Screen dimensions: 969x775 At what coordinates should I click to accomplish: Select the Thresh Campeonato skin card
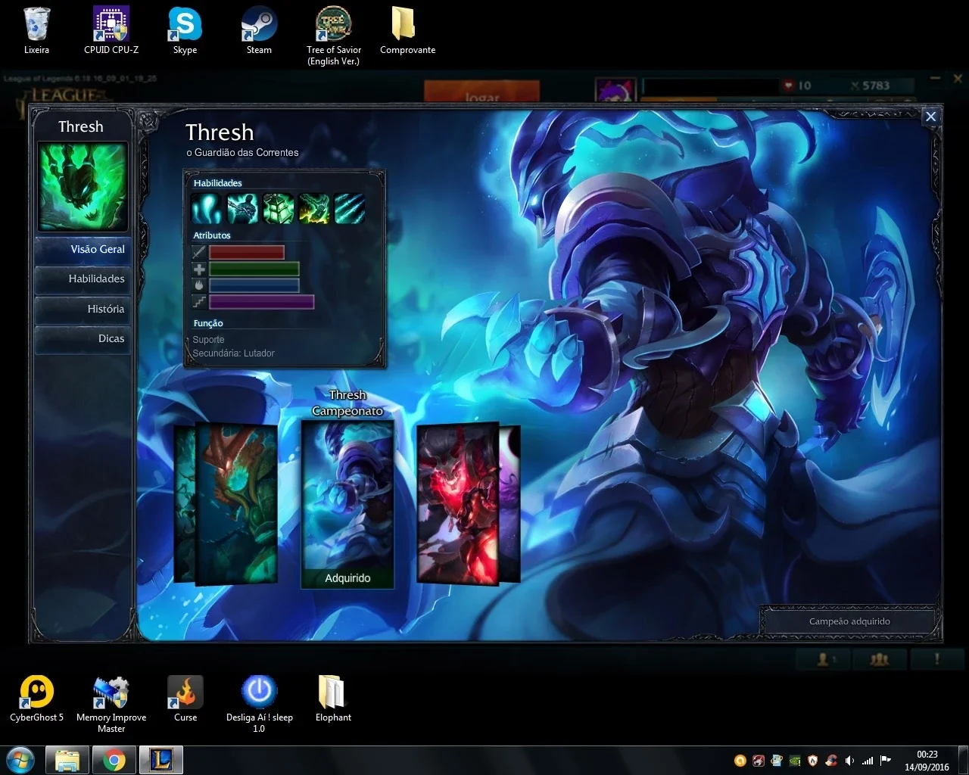coord(347,503)
